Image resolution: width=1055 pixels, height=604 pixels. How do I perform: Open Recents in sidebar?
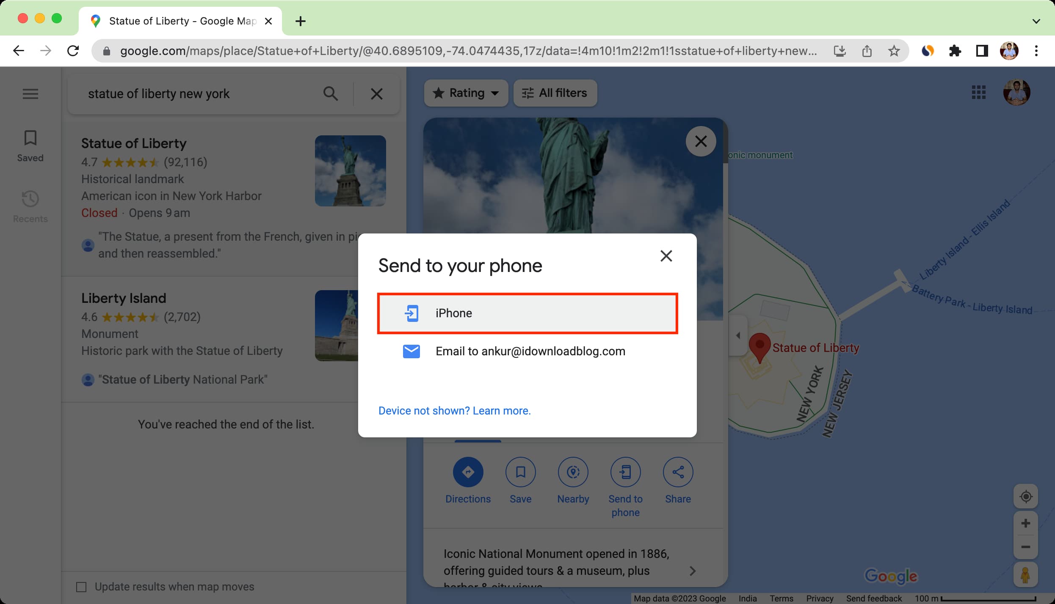[x=30, y=207]
